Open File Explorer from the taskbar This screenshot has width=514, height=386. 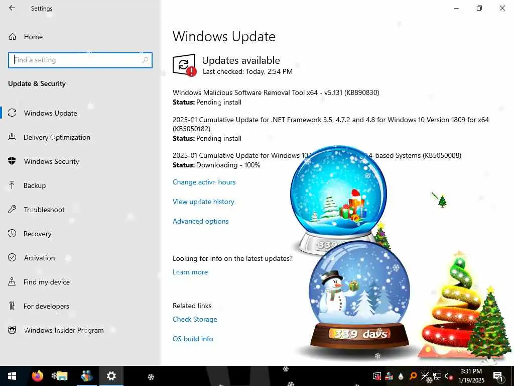pos(61,376)
